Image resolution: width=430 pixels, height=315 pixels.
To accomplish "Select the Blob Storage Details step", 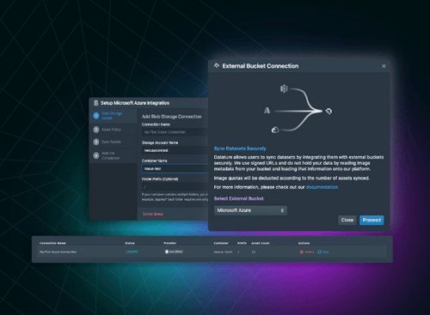I will tap(113, 116).
